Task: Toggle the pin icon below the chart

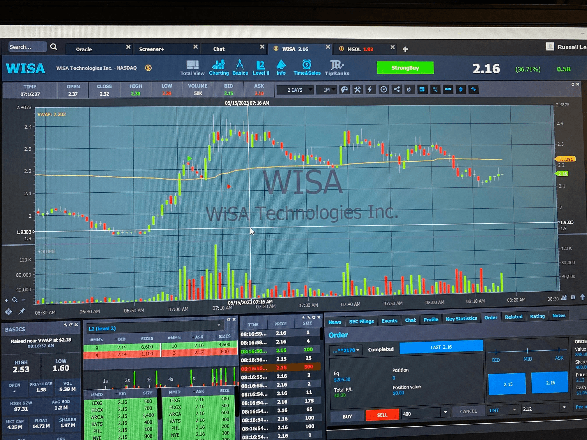Action: pyautogui.click(x=22, y=312)
